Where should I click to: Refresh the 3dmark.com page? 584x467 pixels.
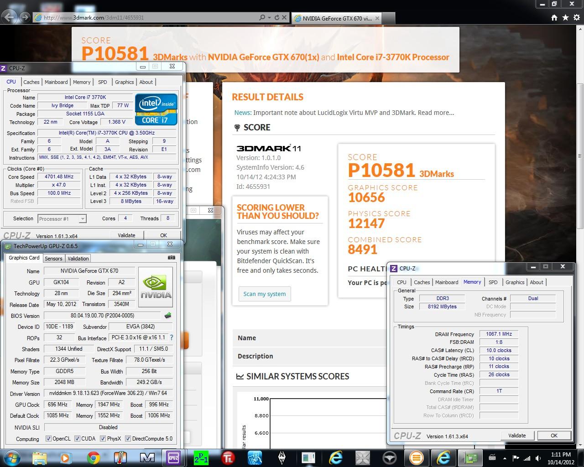click(x=276, y=18)
